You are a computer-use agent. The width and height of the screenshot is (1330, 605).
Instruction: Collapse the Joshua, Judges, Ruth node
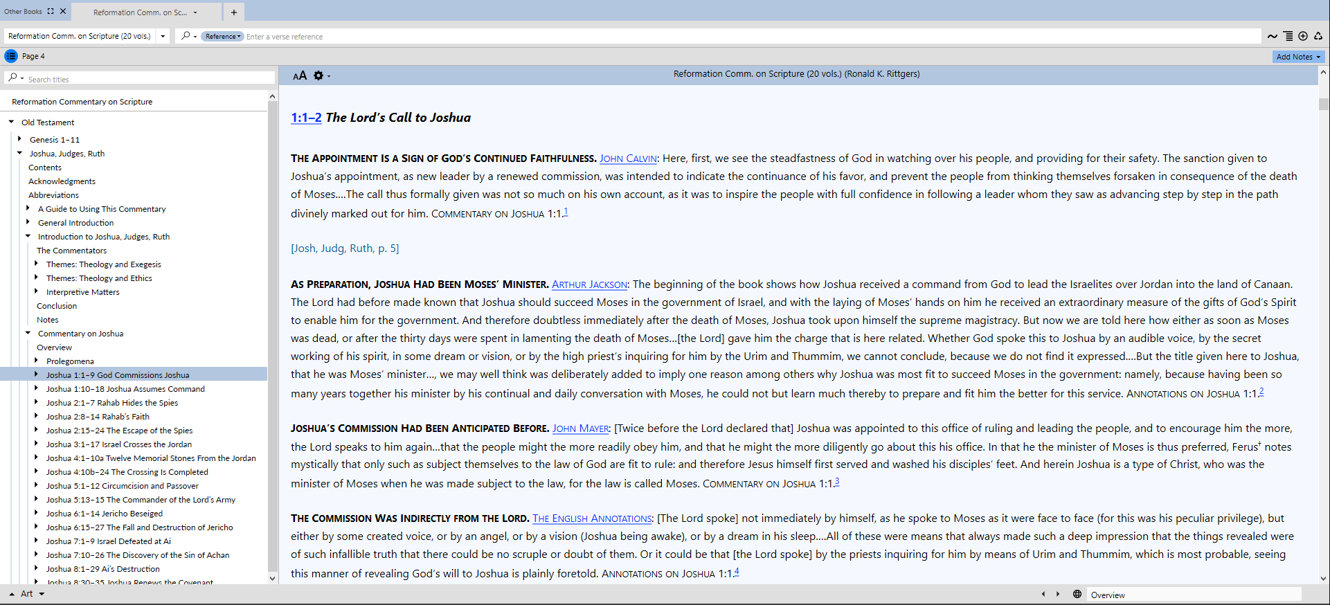[19, 153]
